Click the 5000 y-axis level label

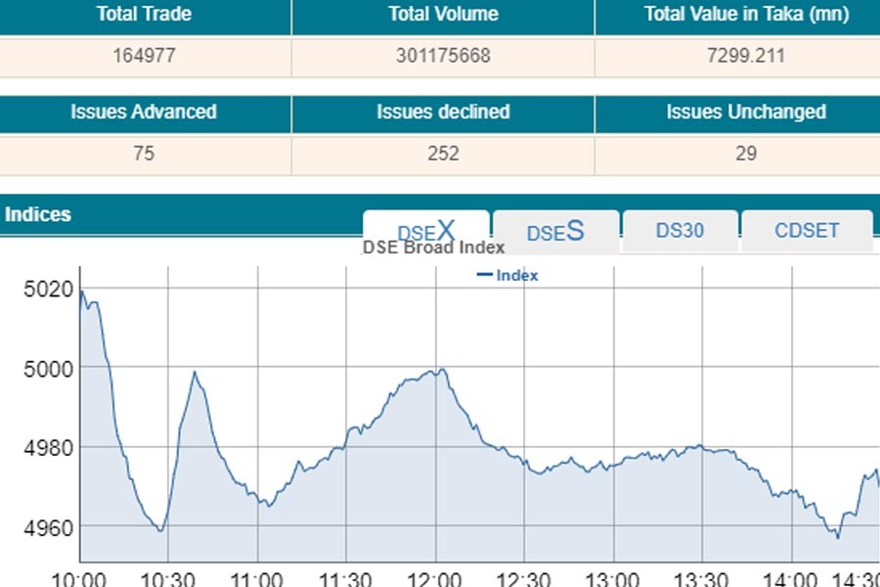[48, 369]
